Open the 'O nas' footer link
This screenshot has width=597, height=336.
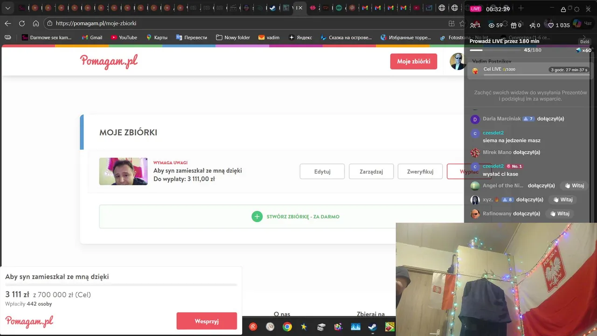[282, 315]
